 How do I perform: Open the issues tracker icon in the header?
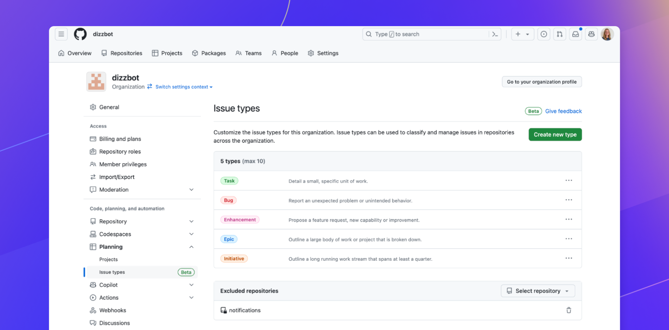(543, 34)
